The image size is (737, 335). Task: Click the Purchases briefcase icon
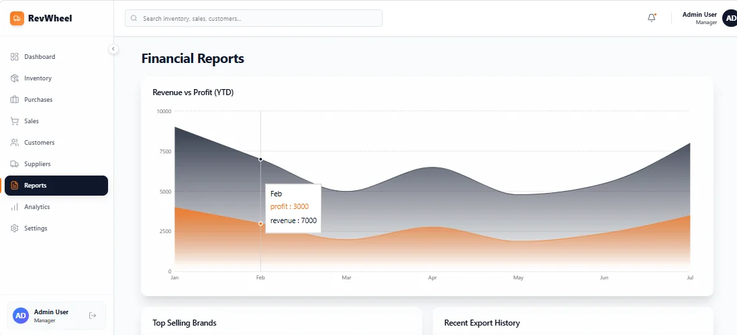click(x=15, y=99)
